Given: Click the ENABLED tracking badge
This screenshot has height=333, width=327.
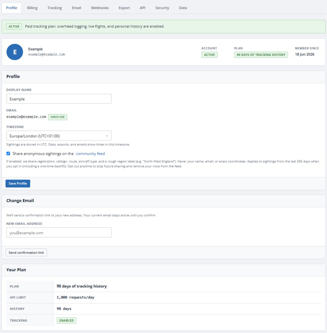Looking at the screenshot, I should tap(66, 320).
